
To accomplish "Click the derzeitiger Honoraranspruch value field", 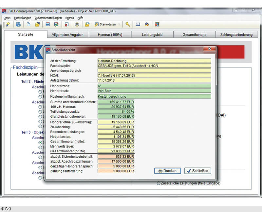I will [x=116, y=166].
